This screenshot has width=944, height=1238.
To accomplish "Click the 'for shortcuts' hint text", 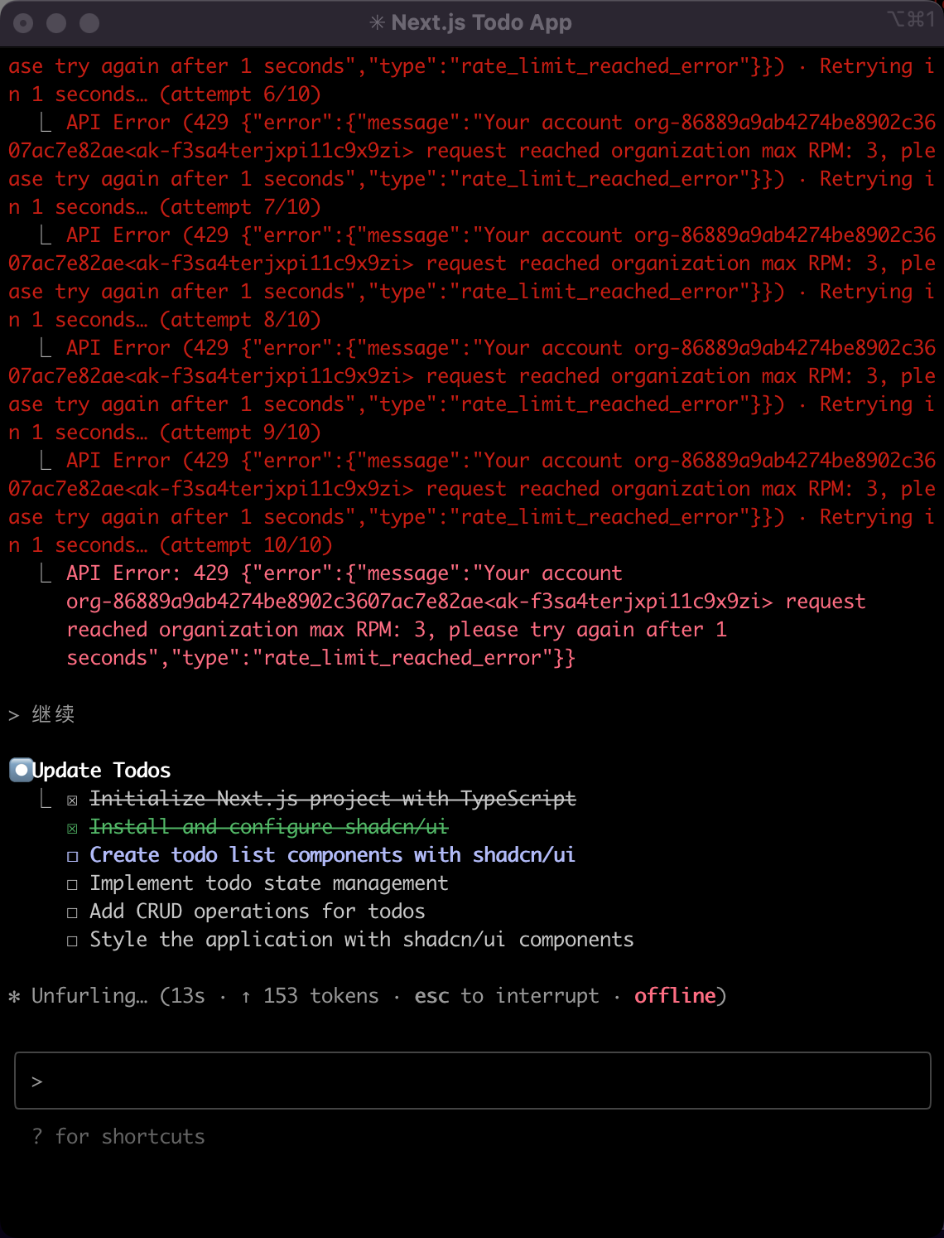I will (130, 1137).
